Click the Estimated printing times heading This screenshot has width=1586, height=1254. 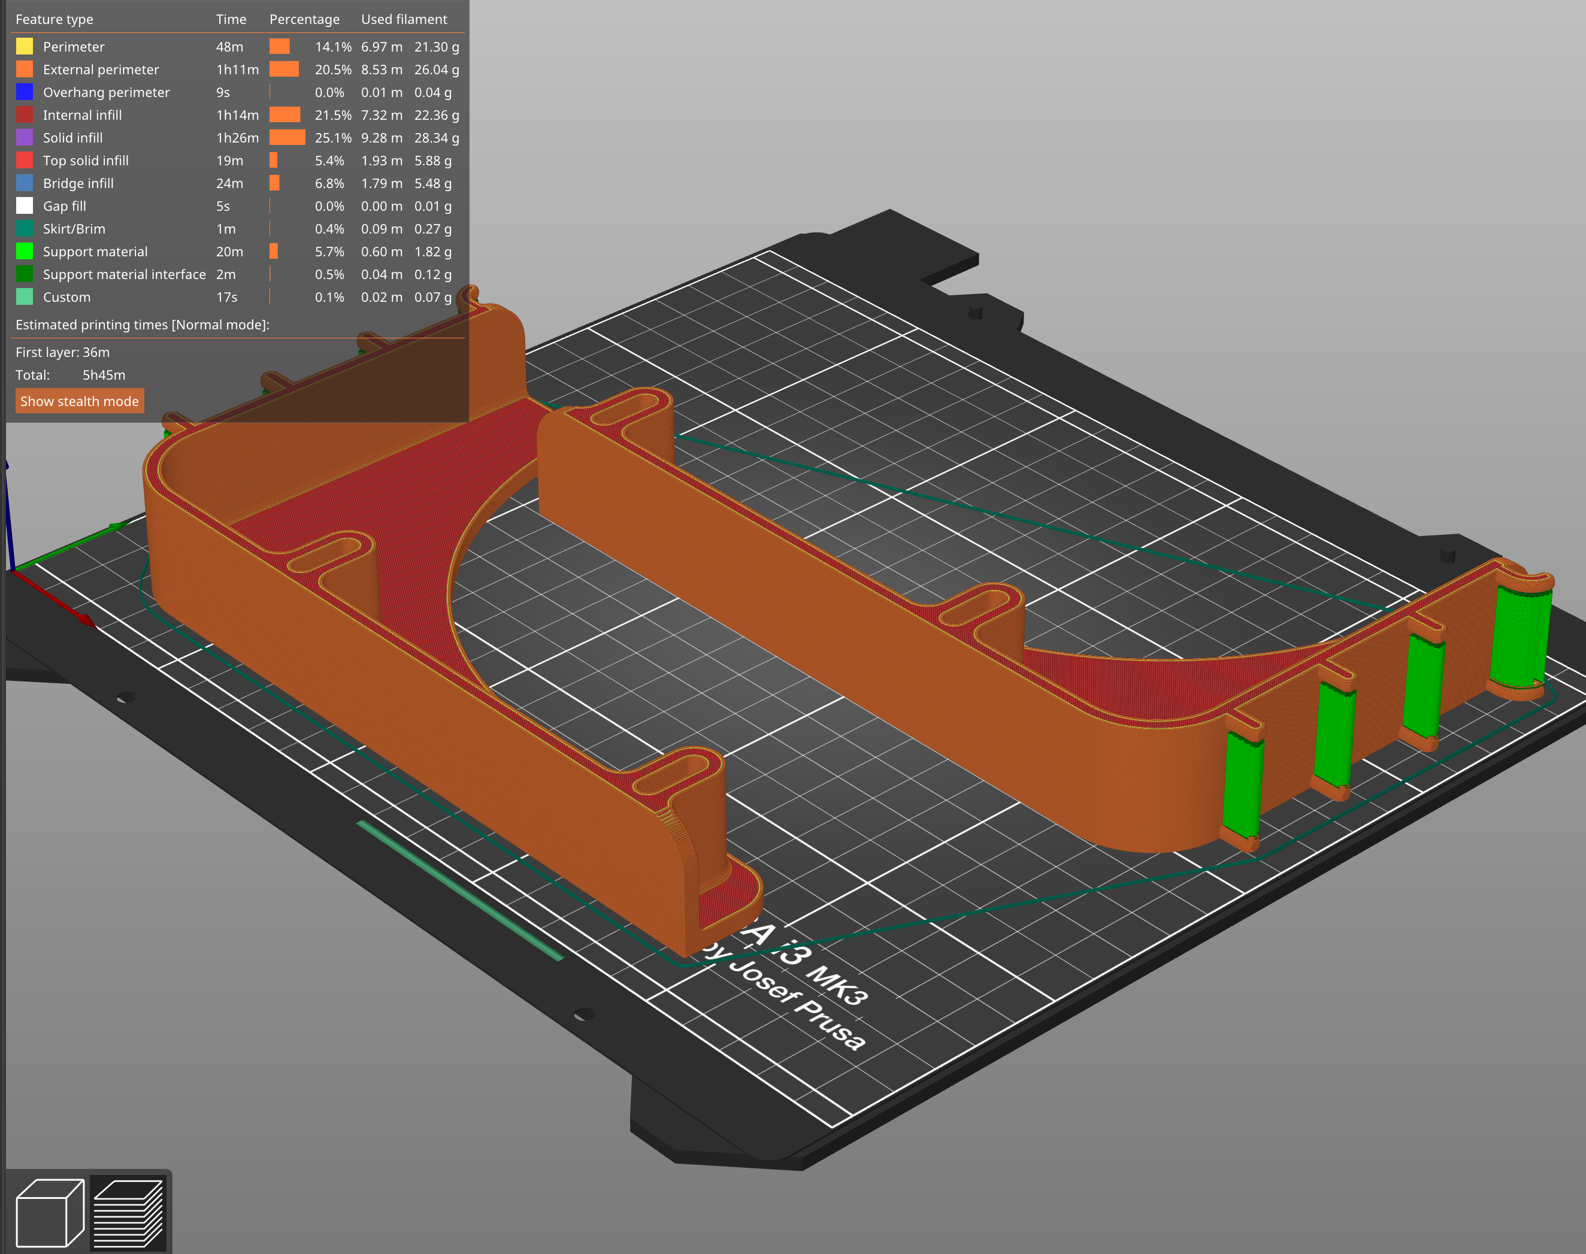[143, 325]
